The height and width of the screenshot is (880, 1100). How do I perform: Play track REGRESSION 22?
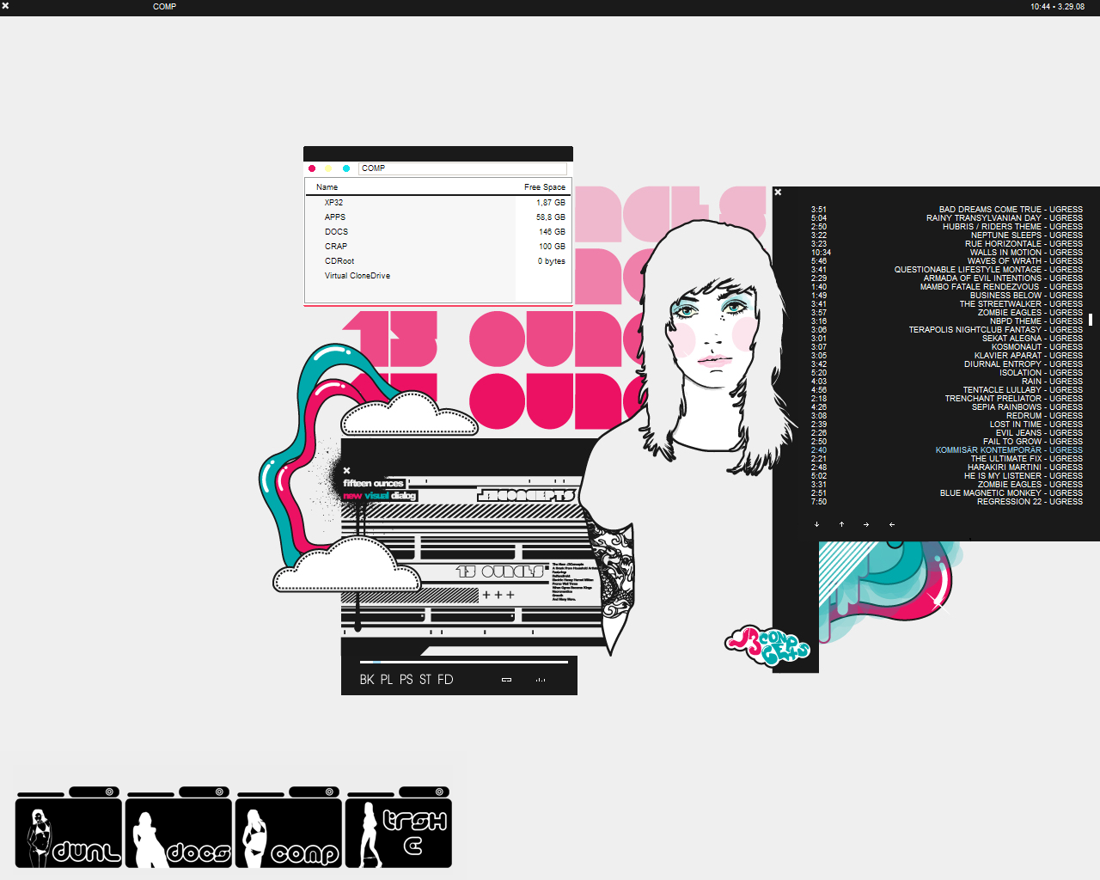1030,502
